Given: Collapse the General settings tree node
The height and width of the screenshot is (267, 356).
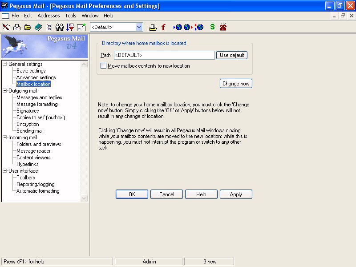Looking at the screenshot, I should [x=4, y=64].
